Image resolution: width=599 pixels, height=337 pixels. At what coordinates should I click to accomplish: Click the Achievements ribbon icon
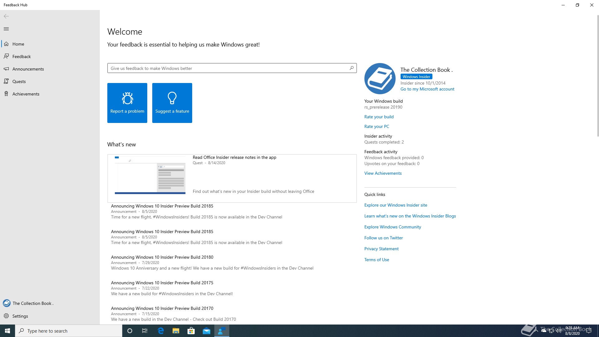coord(6,94)
